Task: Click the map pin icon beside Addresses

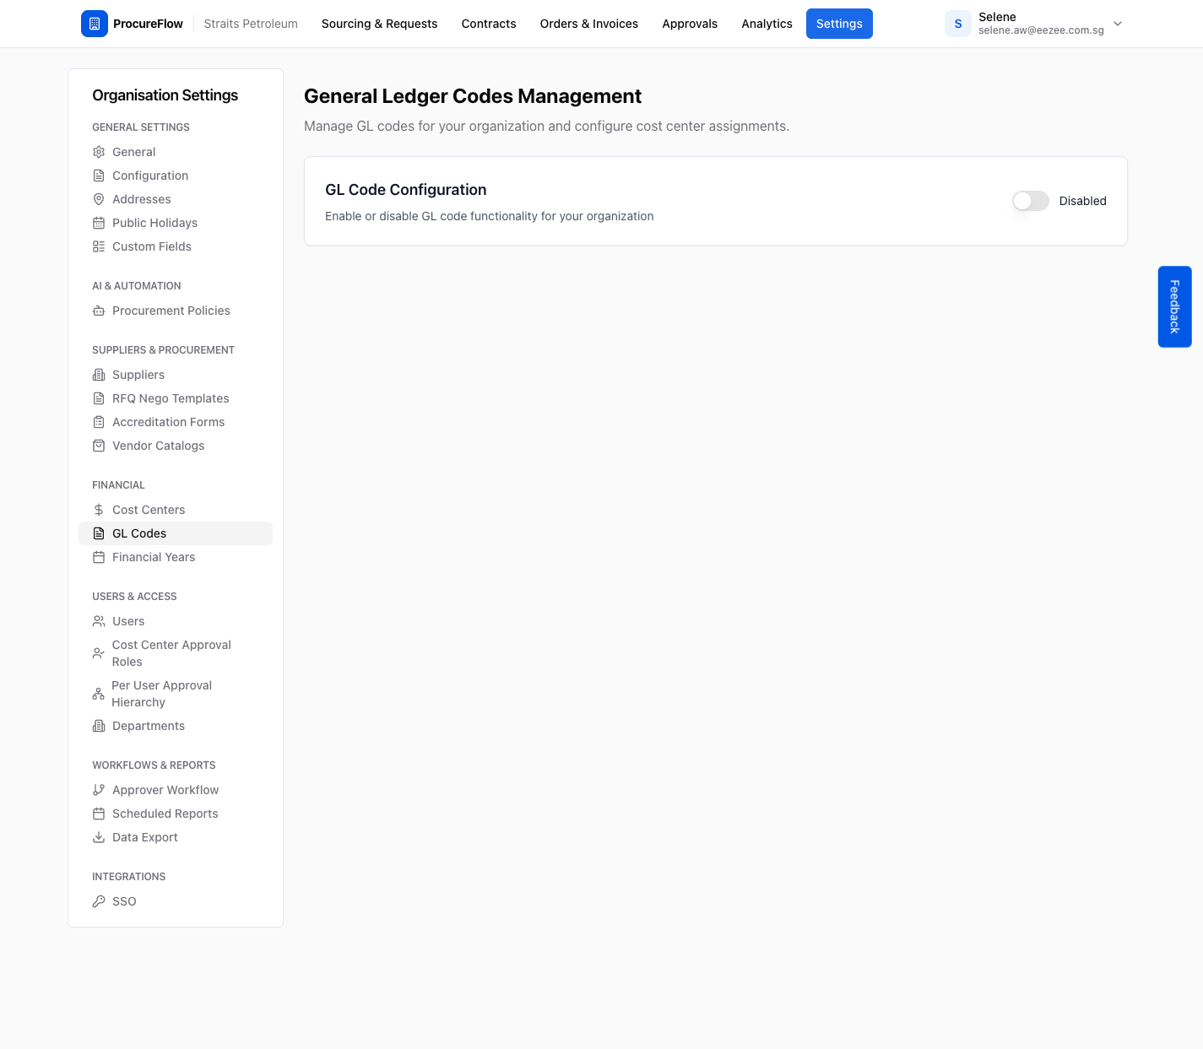Action: [99, 199]
